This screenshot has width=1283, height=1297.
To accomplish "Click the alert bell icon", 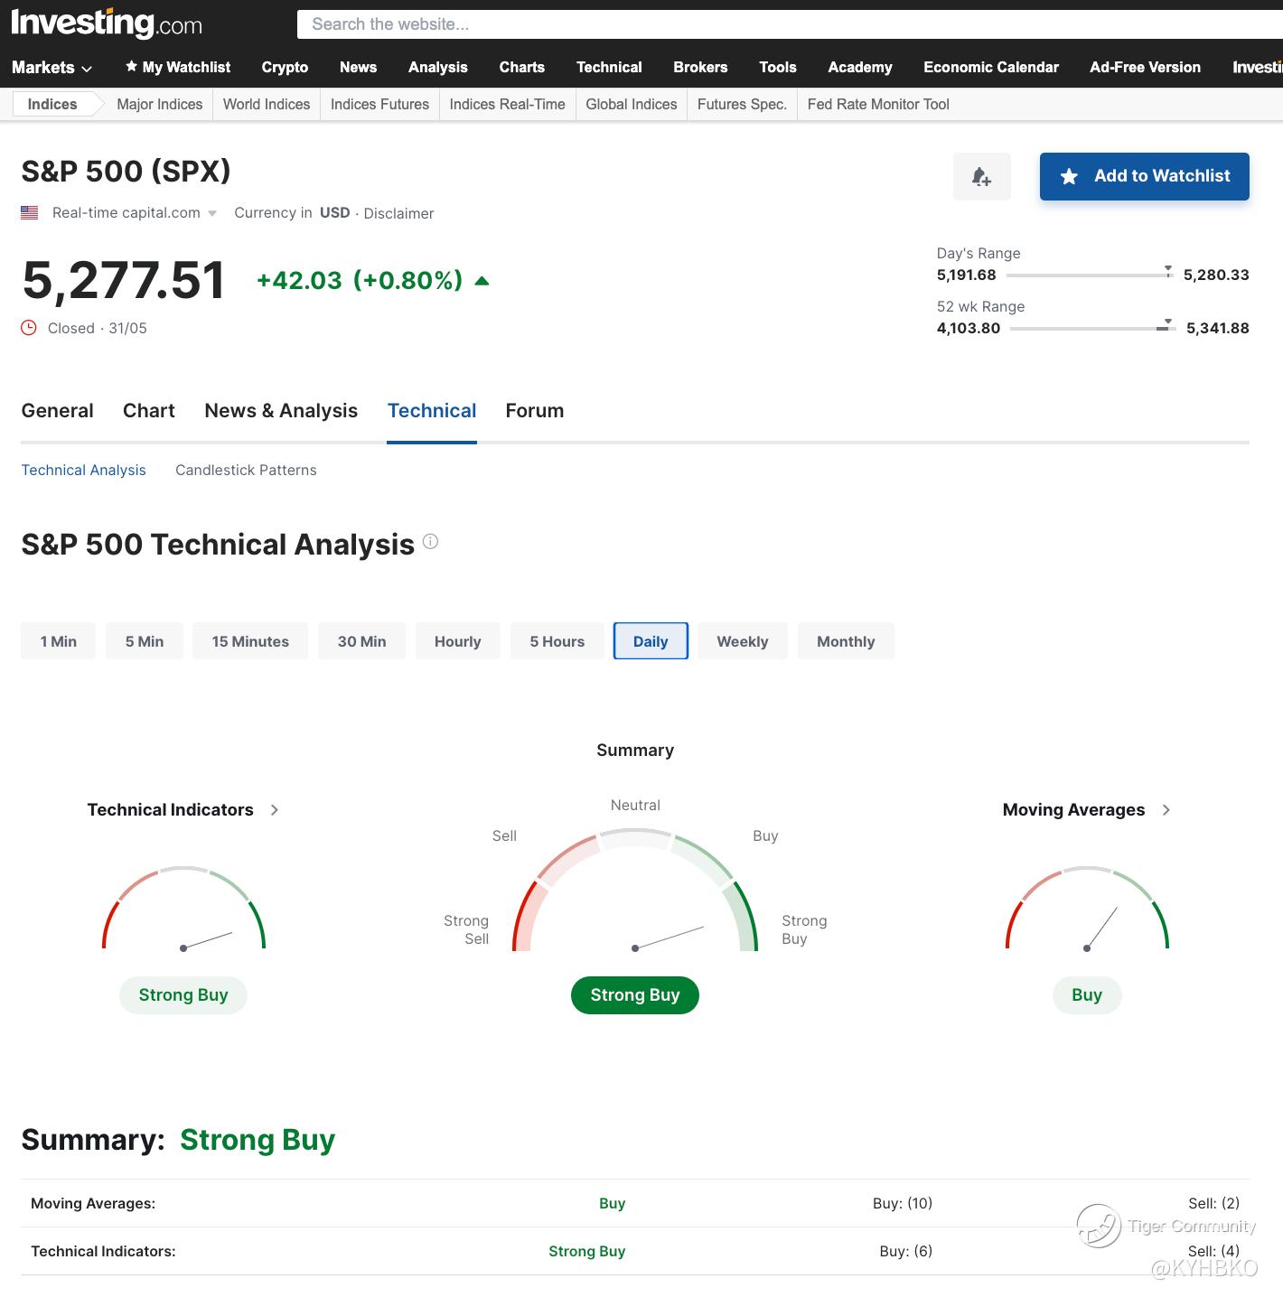I will [x=981, y=177].
